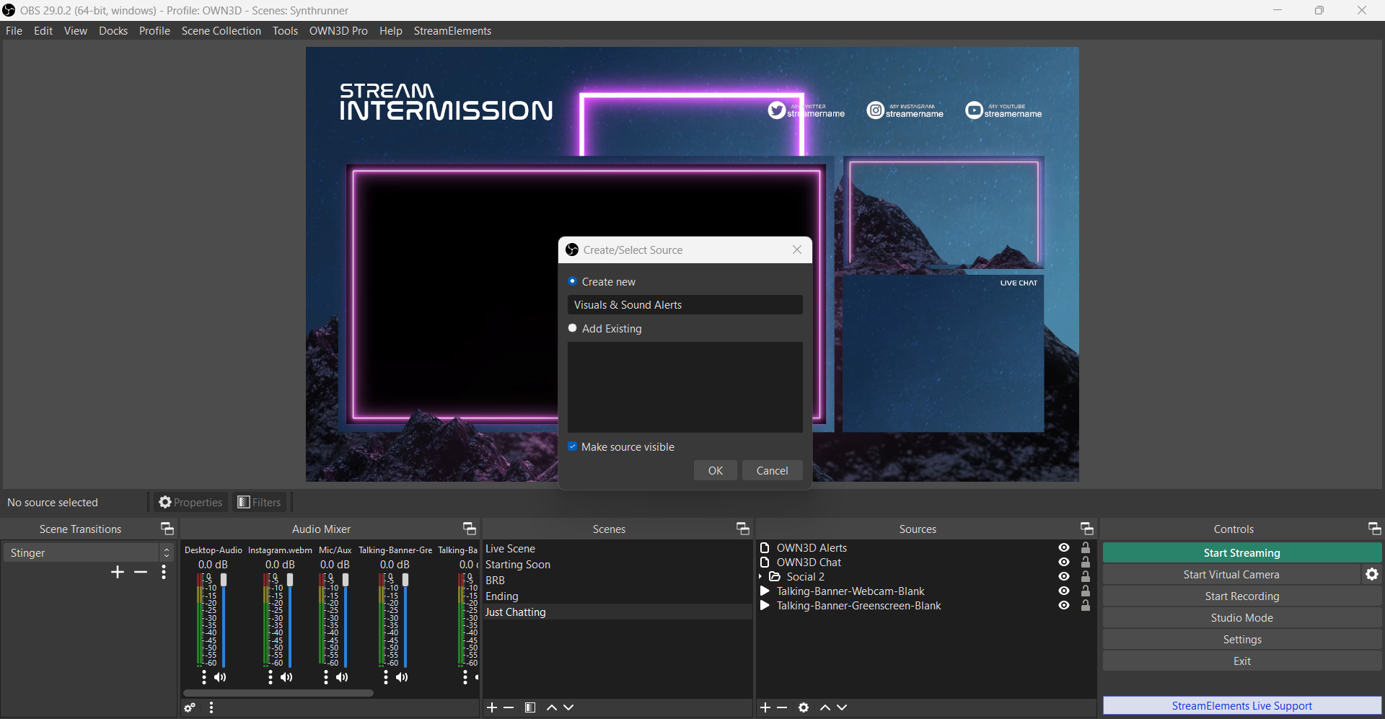Image resolution: width=1385 pixels, height=719 pixels.
Task: Lock the OWN3D Alerts source
Action: [1086, 548]
